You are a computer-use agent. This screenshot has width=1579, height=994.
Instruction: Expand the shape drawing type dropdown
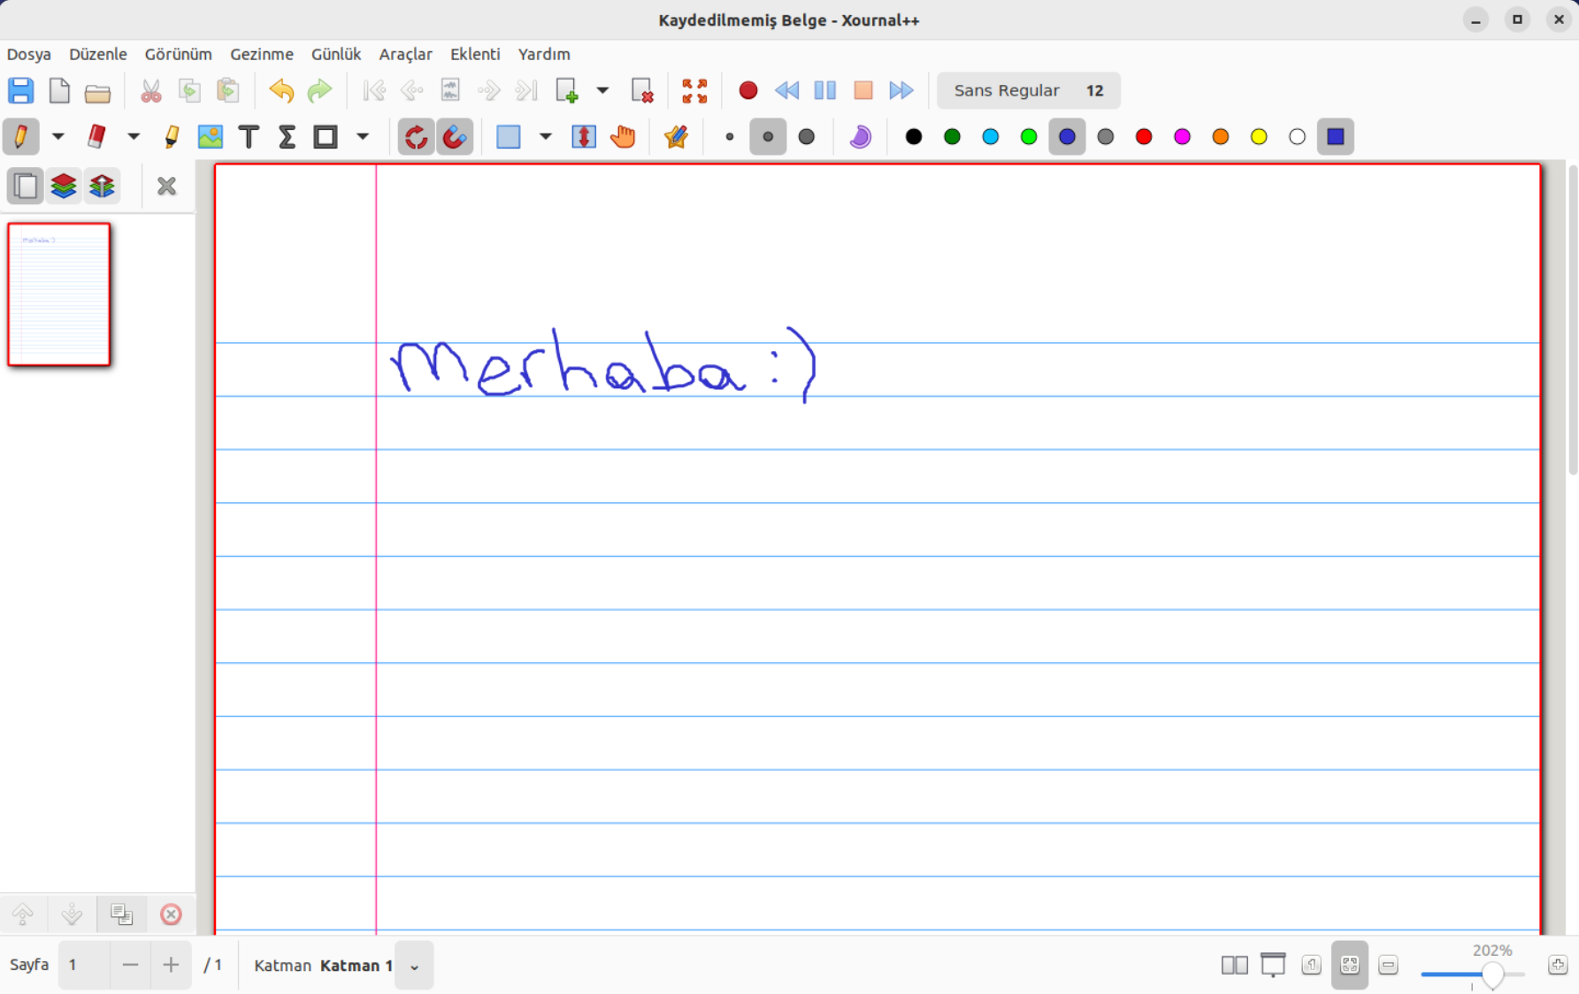click(363, 137)
